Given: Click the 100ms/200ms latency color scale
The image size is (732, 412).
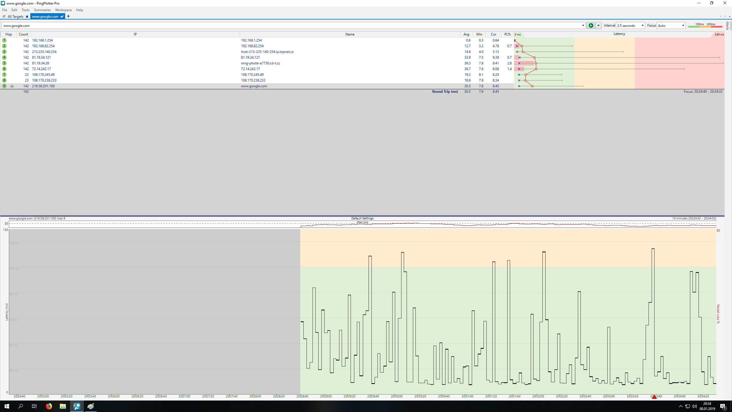Looking at the screenshot, I should tap(705, 25).
